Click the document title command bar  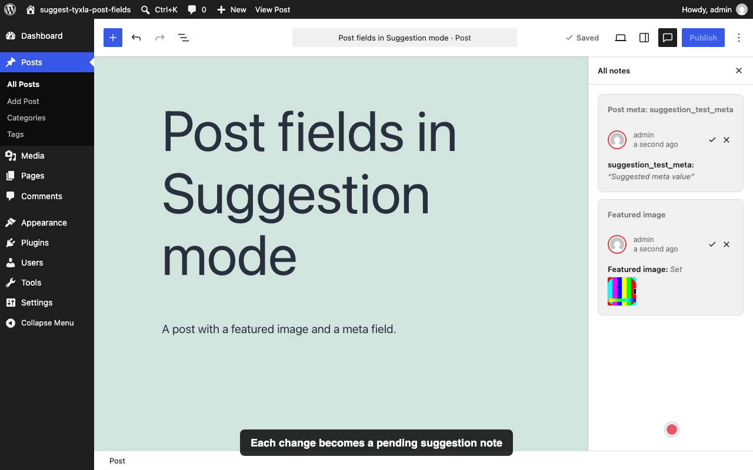405,38
